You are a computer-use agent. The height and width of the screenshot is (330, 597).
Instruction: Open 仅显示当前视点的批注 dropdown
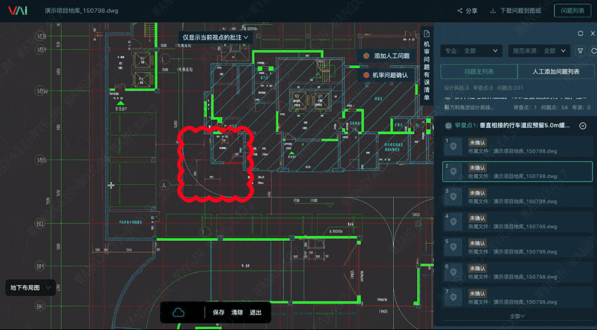[x=215, y=38]
